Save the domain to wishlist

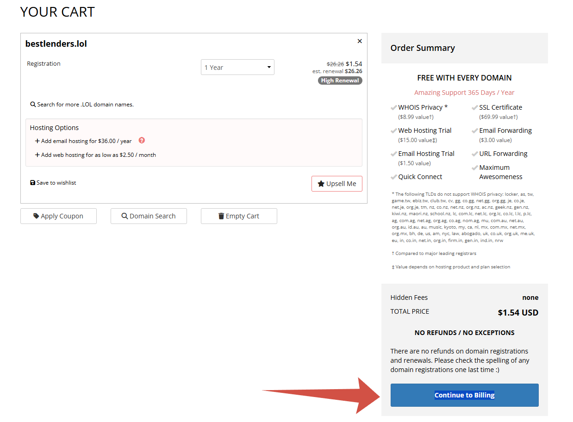(x=53, y=183)
